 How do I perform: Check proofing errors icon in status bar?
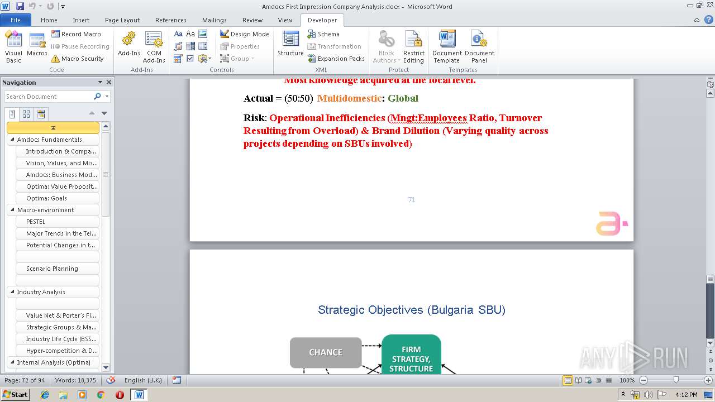pyautogui.click(x=111, y=380)
